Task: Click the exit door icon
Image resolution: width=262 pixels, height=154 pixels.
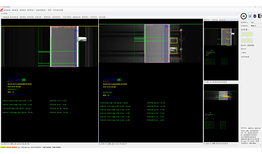Action: 260,16
